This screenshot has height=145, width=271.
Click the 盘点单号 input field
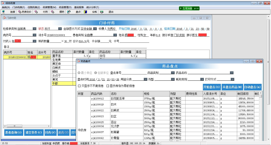click(x=134, y=73)
